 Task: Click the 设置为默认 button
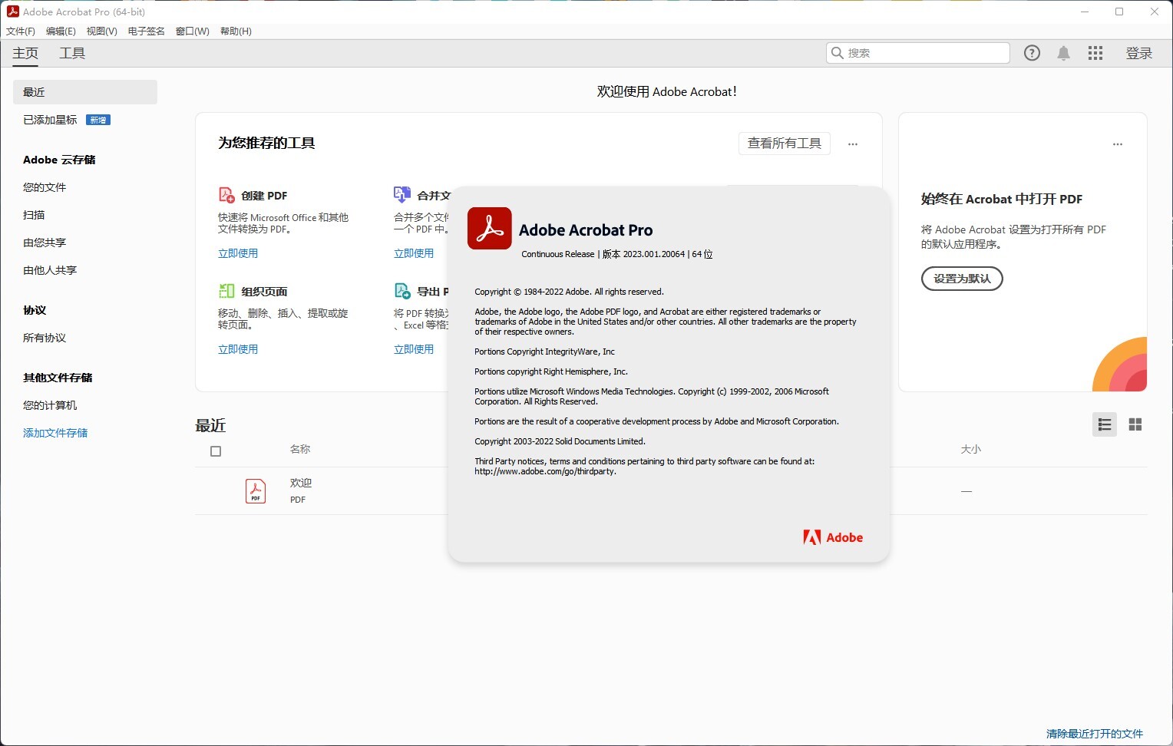point(962,279)
